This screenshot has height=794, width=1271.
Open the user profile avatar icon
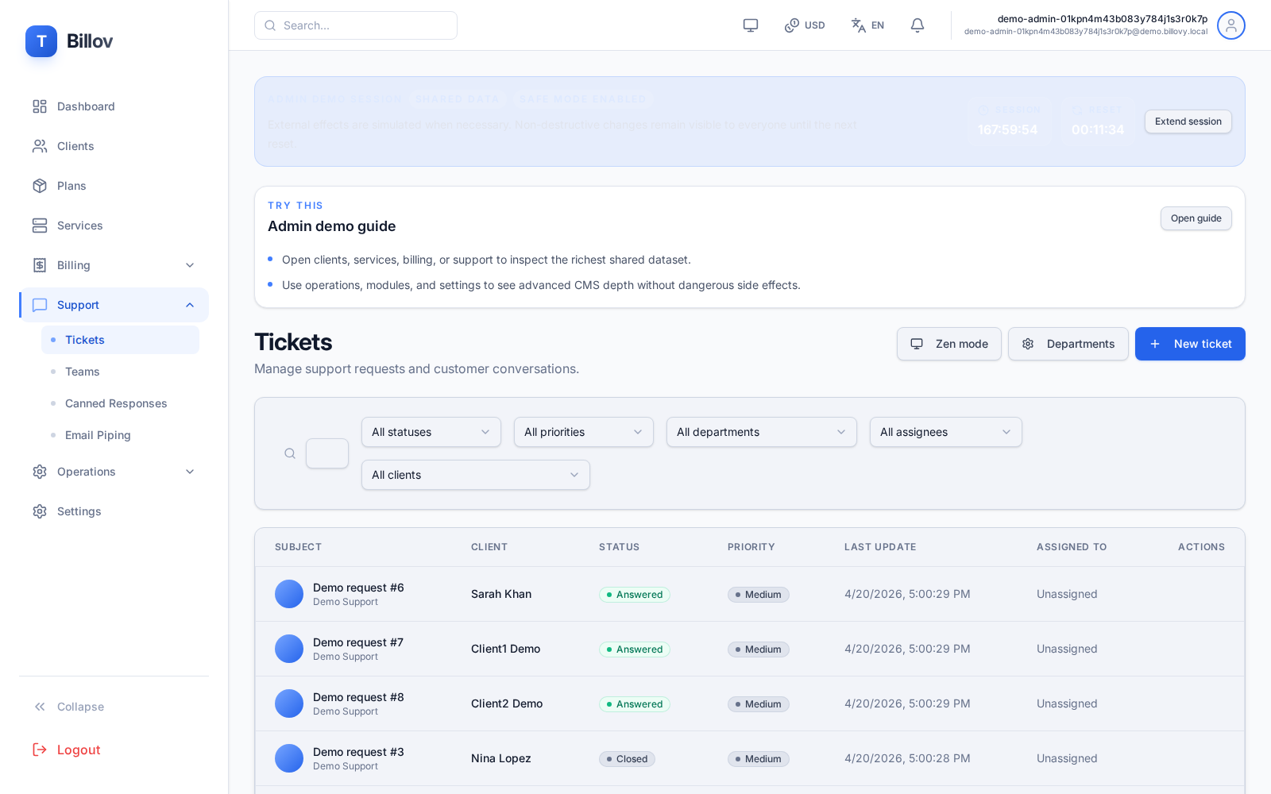(x=1230, y=25)
